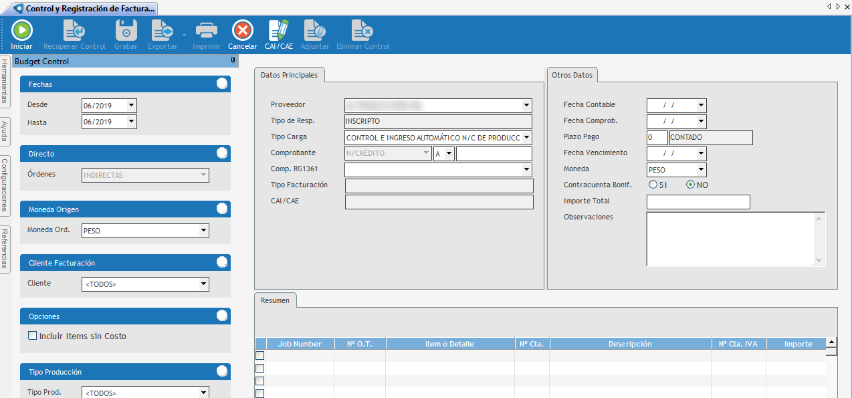Open the CAI/CAE toolbar icon

[x=278, y=31]
